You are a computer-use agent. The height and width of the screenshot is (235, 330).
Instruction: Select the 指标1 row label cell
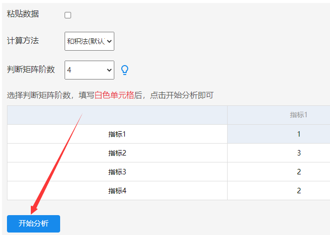coord(117,134)
